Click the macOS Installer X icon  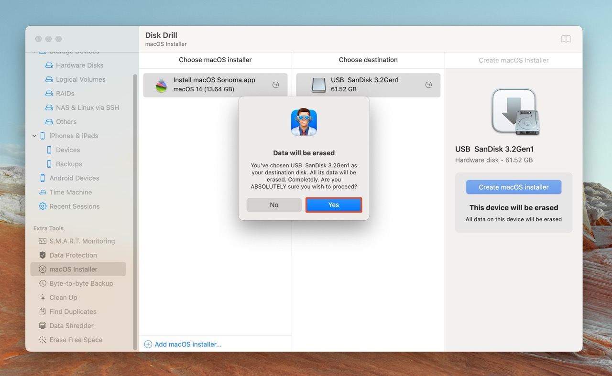click(43, 269)
